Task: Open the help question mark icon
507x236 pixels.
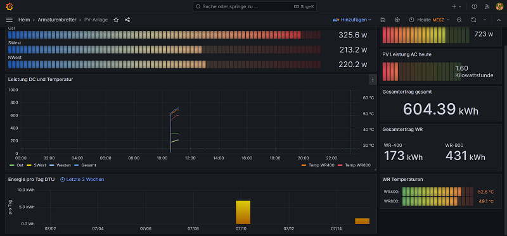Action: [x=474, y=6]
